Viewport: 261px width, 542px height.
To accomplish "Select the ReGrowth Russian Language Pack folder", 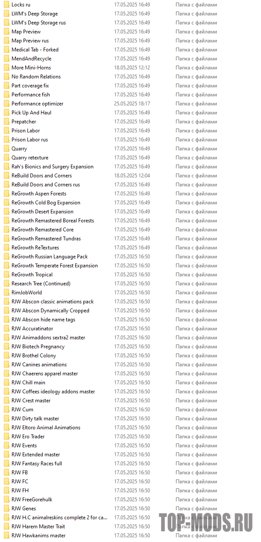I will (50, 257).
